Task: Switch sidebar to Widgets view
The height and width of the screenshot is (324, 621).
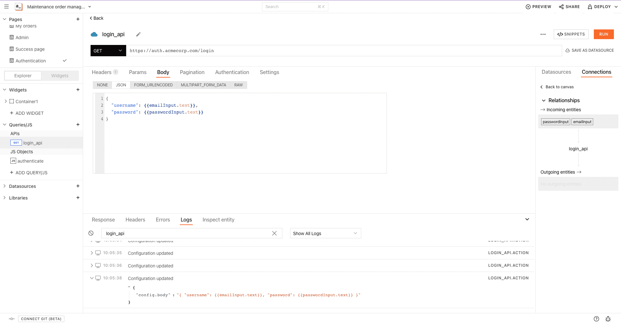Action: (60, 76)
